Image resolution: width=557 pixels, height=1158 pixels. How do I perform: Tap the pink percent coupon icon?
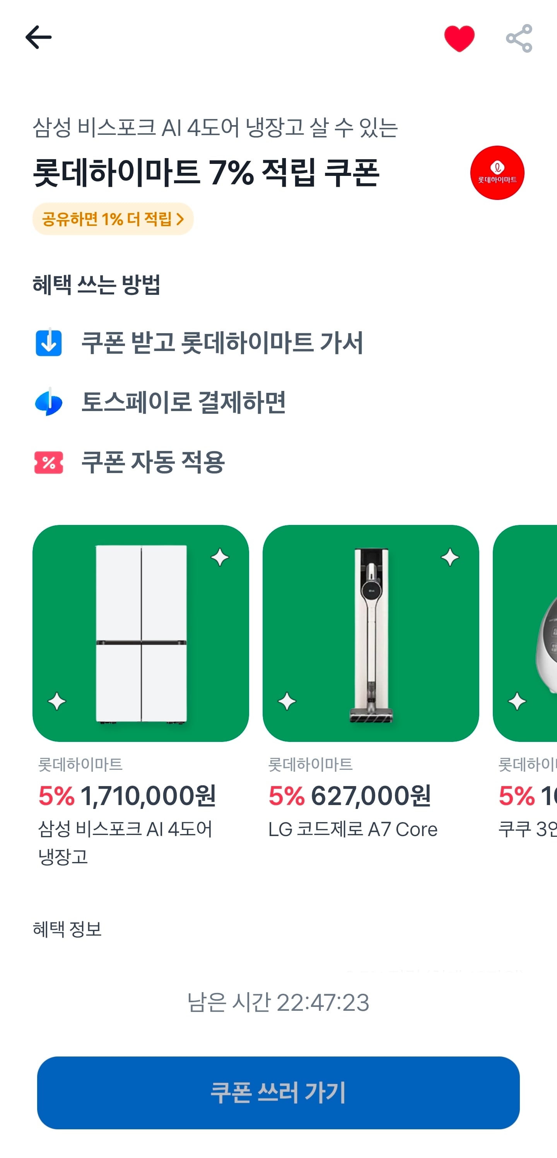click(48, 461)
